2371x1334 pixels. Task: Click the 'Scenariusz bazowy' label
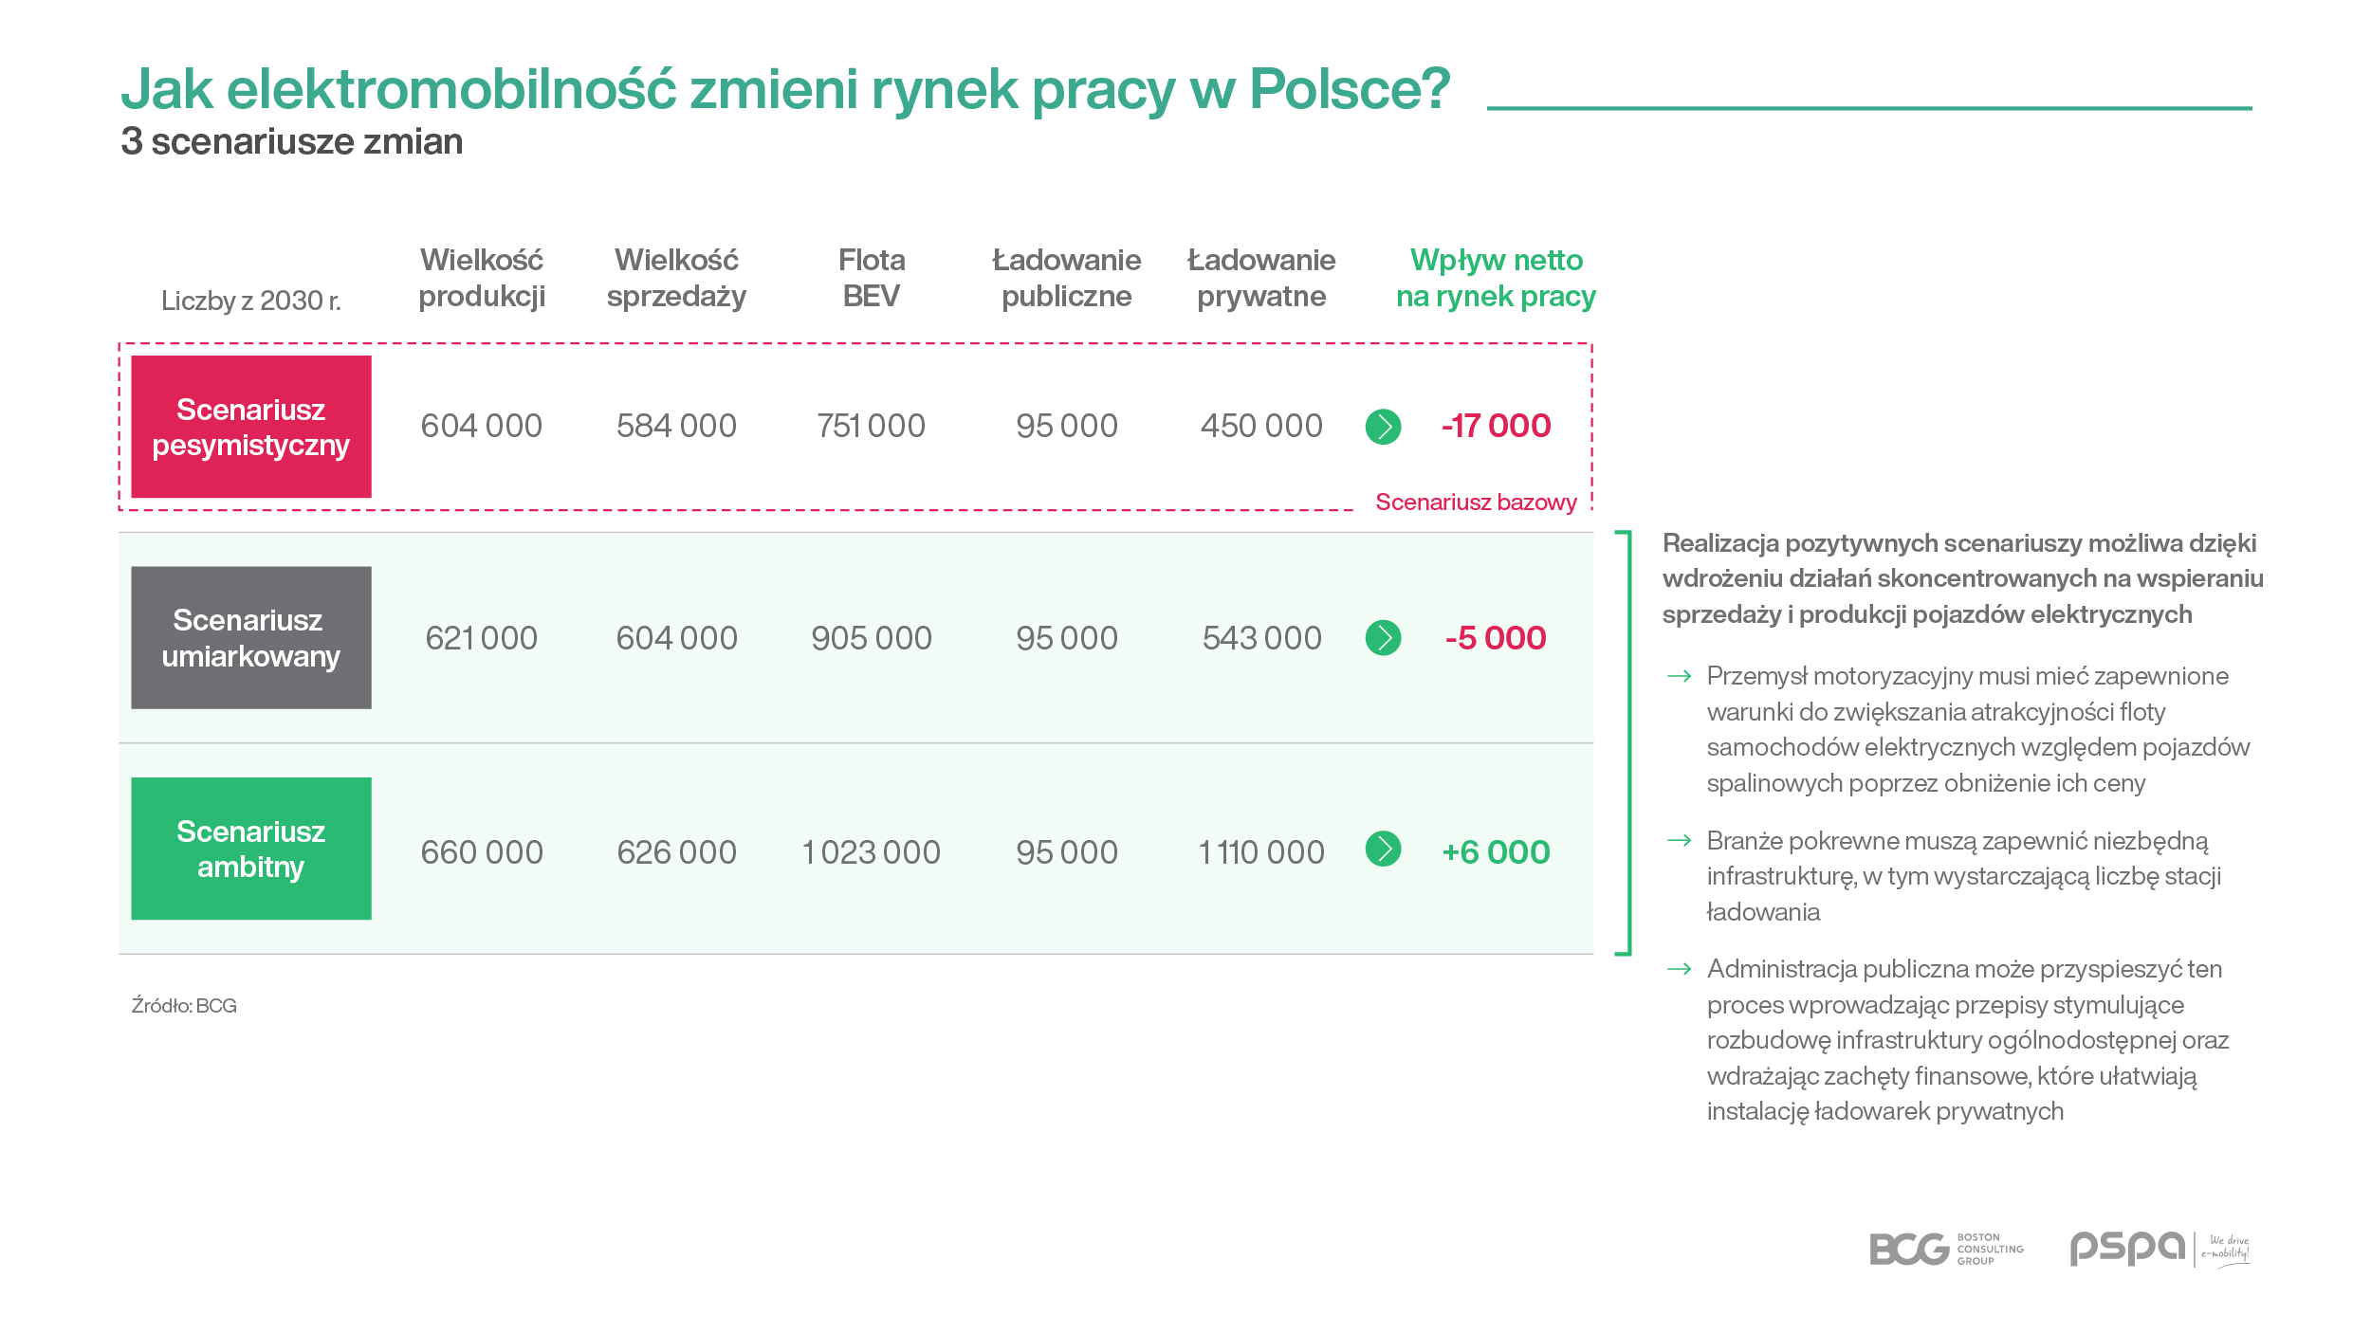[1476, 502]
